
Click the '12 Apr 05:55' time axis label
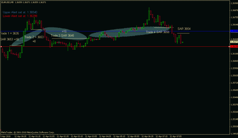133,136
